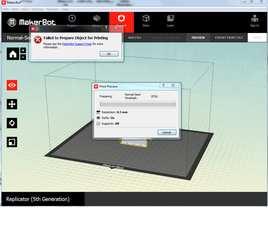Close the error dialog with X
The image size is (268, 235).
(116, 28)
